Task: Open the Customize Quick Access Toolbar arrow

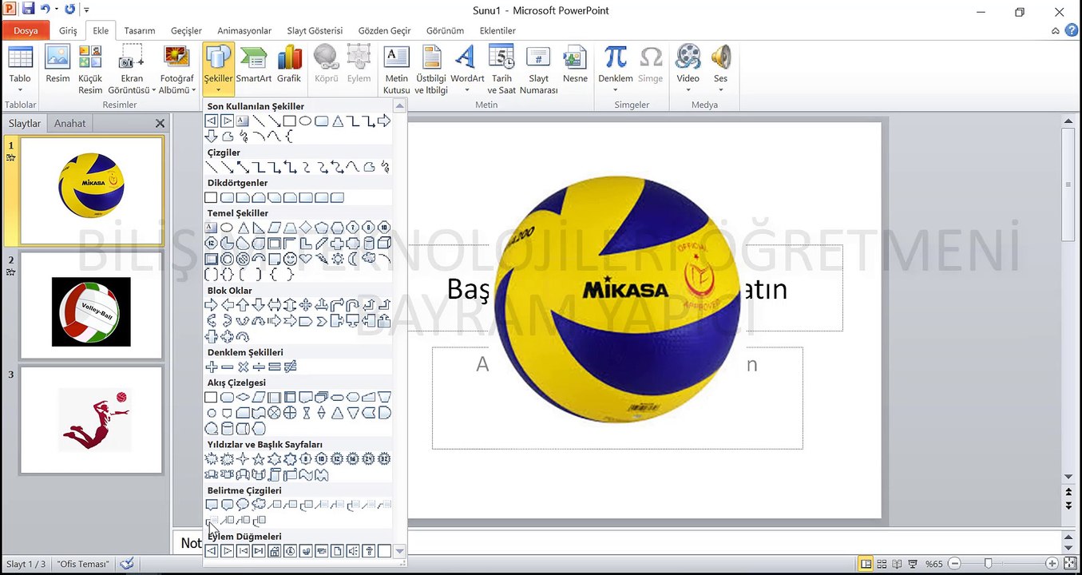Action: (x=85, y=10)
